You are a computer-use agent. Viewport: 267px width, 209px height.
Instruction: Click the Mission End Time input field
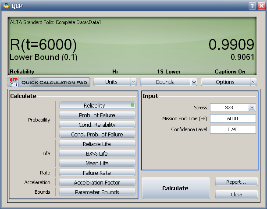tap(232, 118)
